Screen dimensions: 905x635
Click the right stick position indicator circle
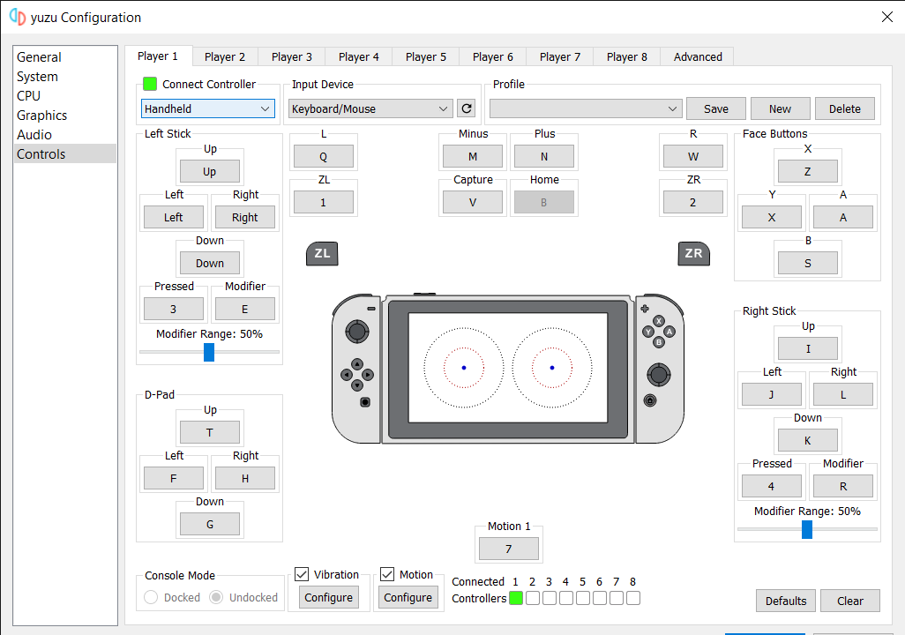click(552, 368)
